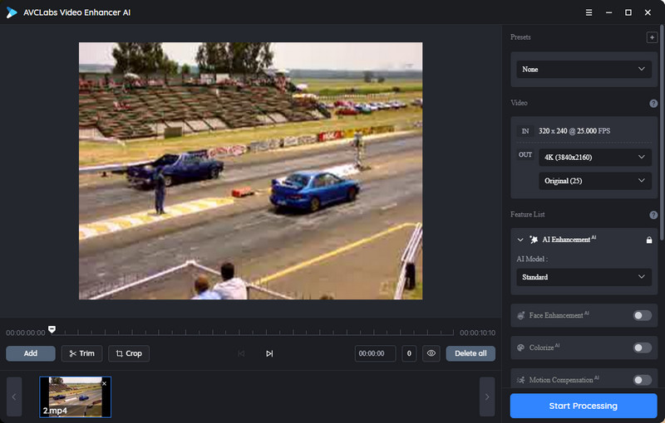Open the hamburger menu in title bar
This screenshot has width=665, height=423.
tap(589, 12)
